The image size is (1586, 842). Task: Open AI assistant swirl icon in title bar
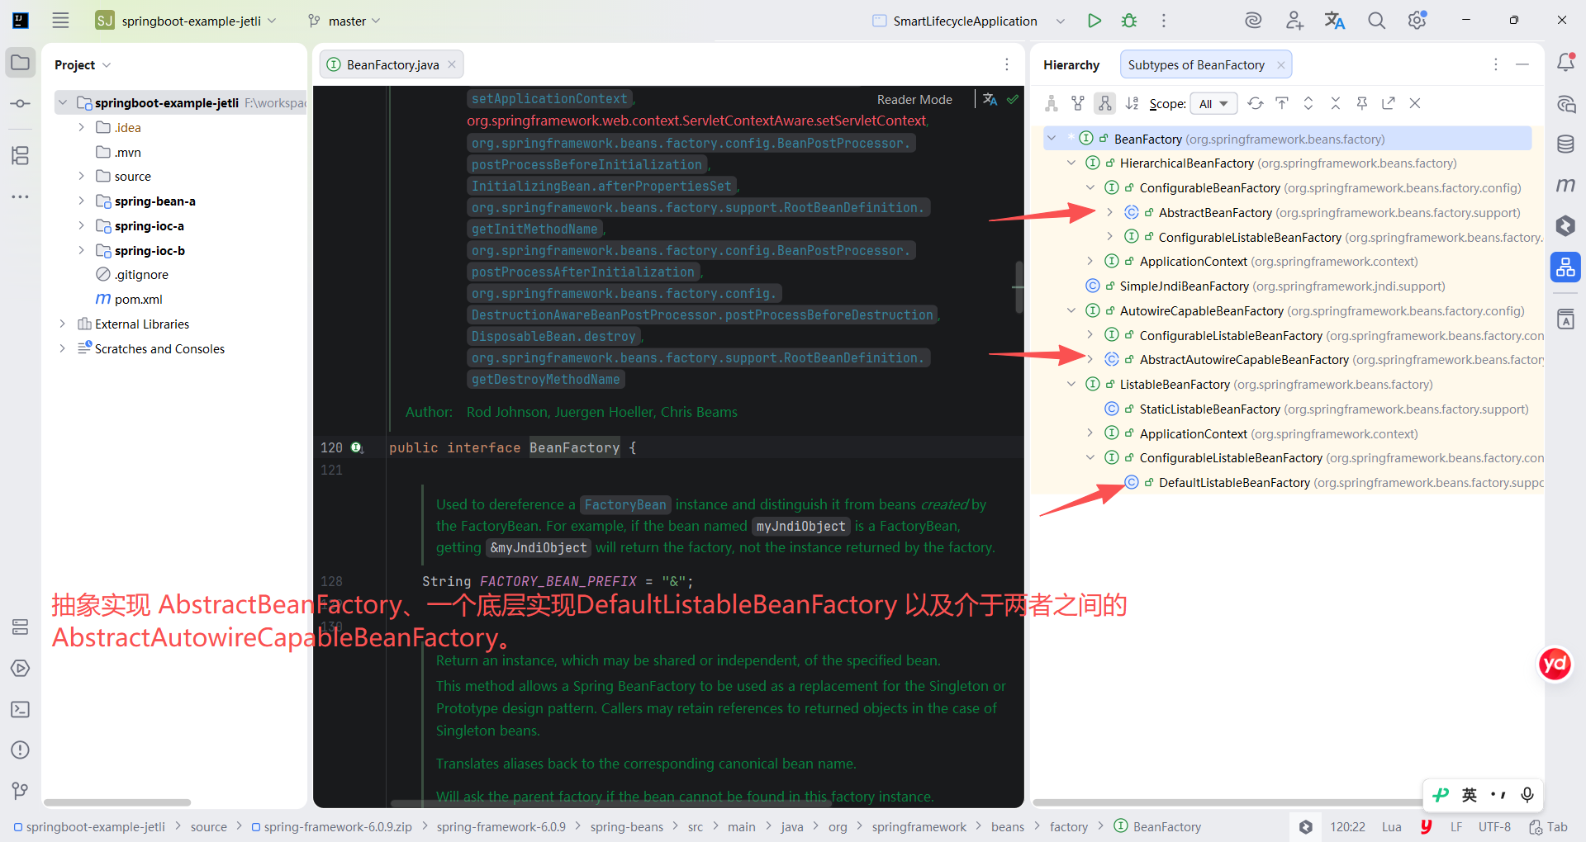1253,21
